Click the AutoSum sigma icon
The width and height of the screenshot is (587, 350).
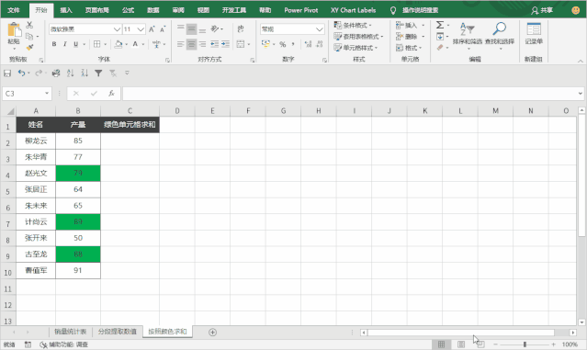point(440,25)
